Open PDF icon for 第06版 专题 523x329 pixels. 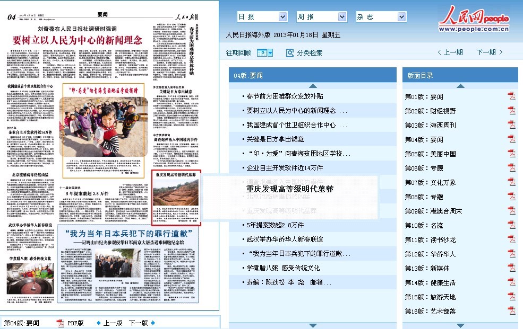click(x=511, y=167)
